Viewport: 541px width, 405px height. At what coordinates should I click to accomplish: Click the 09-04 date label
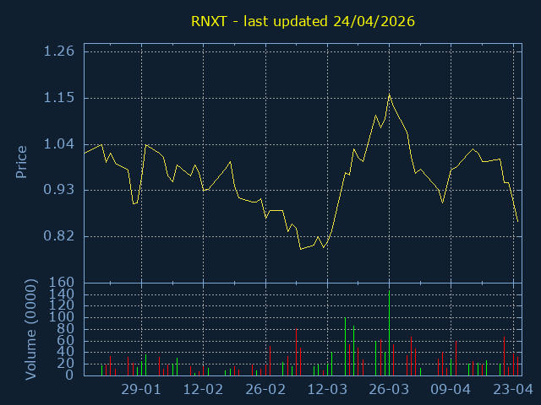[450, 390]
